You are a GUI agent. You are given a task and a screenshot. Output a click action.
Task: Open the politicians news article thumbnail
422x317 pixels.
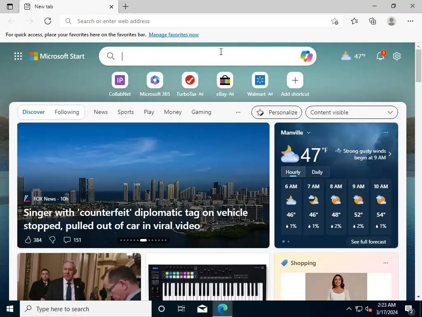click(x=79, y=277)
